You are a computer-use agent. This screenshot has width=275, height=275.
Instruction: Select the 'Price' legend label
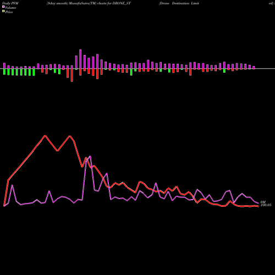tap(9, 12)
